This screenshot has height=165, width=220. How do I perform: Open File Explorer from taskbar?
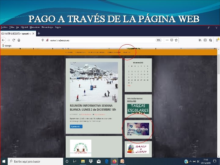tap(83, 161)
